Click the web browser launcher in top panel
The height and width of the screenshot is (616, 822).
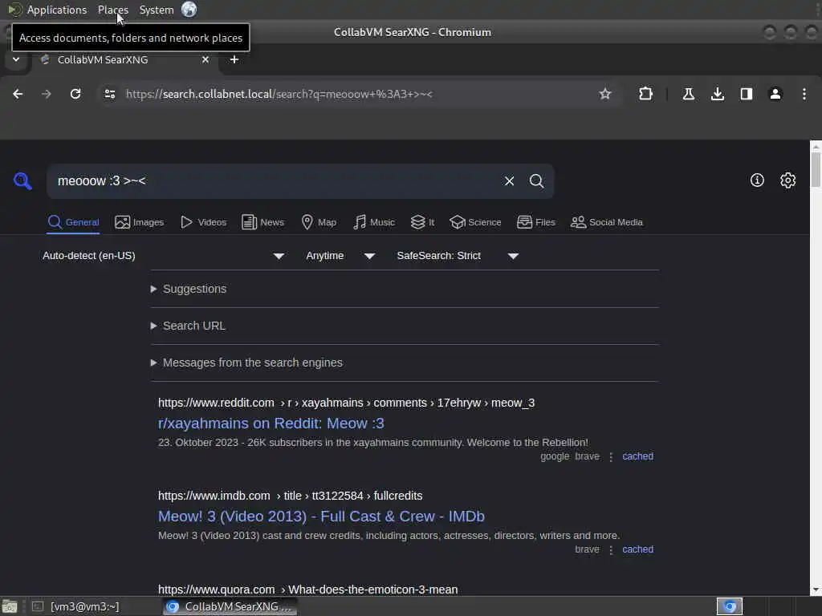click(189, 10)
